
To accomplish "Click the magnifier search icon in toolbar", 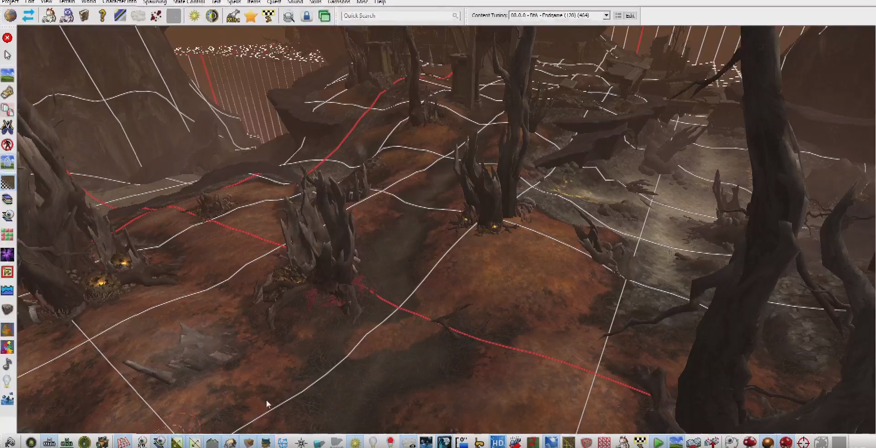I will pos(288,16).
